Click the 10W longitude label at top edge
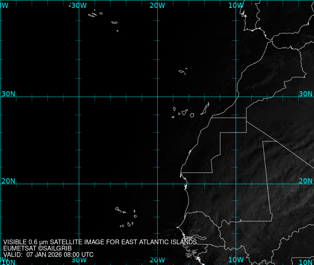This screenshot has height=265, width=314. 236,5
